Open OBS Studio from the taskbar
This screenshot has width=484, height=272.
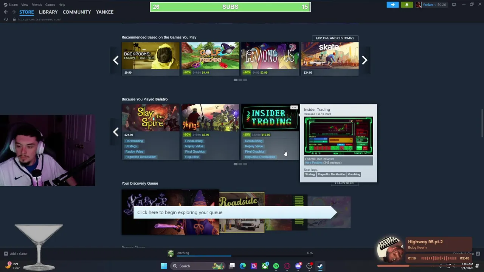[309, 266]
